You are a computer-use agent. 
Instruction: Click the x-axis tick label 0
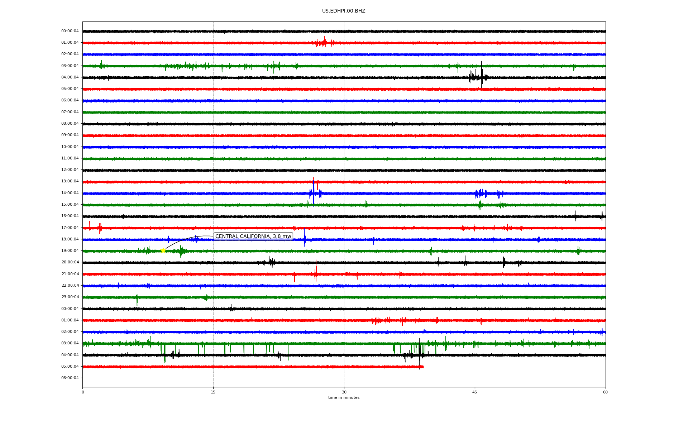pos(83,392)
